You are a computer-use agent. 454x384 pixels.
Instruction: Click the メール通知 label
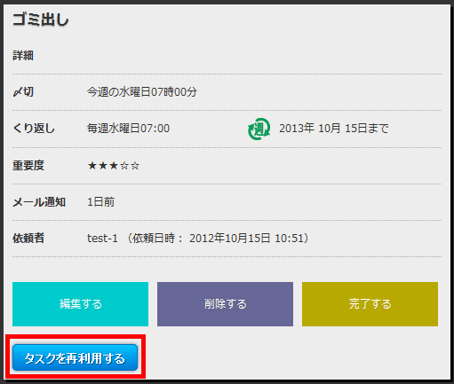click(x=39, y=202)
